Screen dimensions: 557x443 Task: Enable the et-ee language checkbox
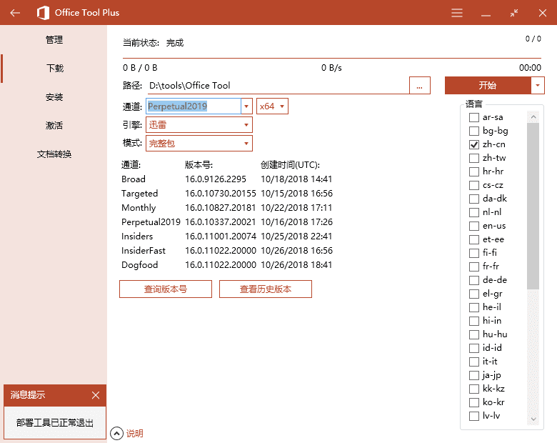[474, 239]
